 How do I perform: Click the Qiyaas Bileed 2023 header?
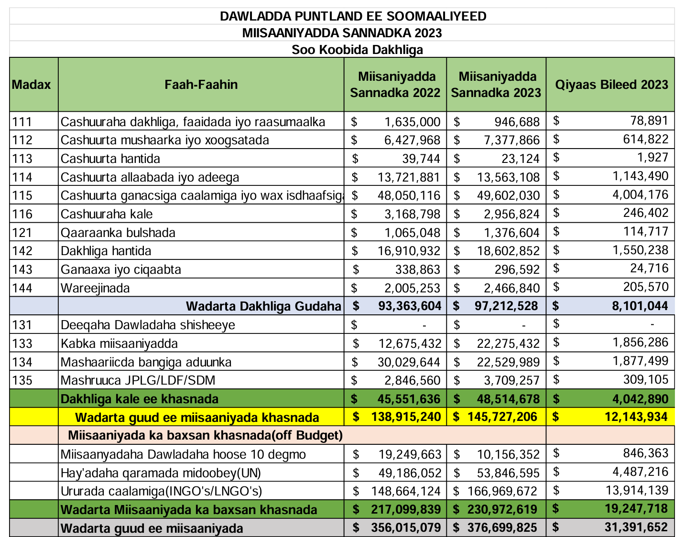610,85
